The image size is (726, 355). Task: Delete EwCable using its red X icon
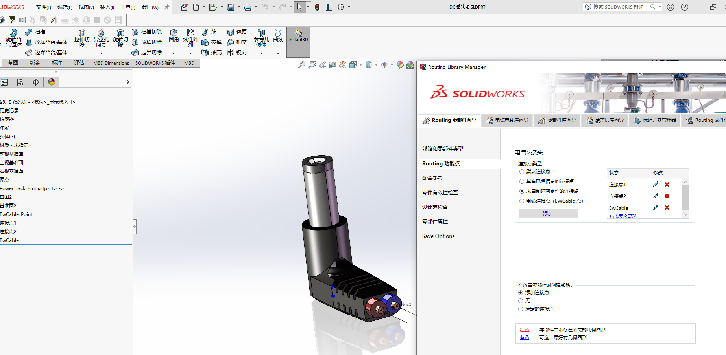click(x=667, y=208)
